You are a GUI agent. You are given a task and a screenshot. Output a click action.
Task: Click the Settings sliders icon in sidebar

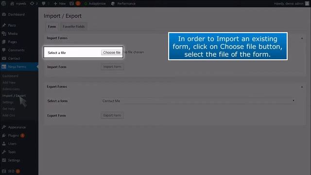4,160
